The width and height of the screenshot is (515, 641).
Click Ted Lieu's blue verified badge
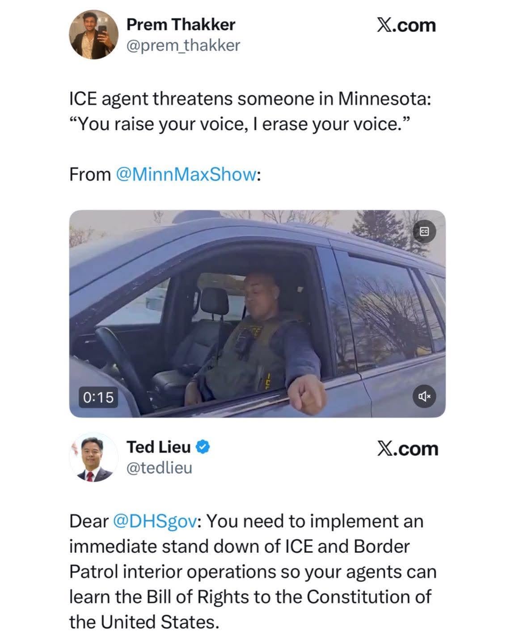[203, 447]
